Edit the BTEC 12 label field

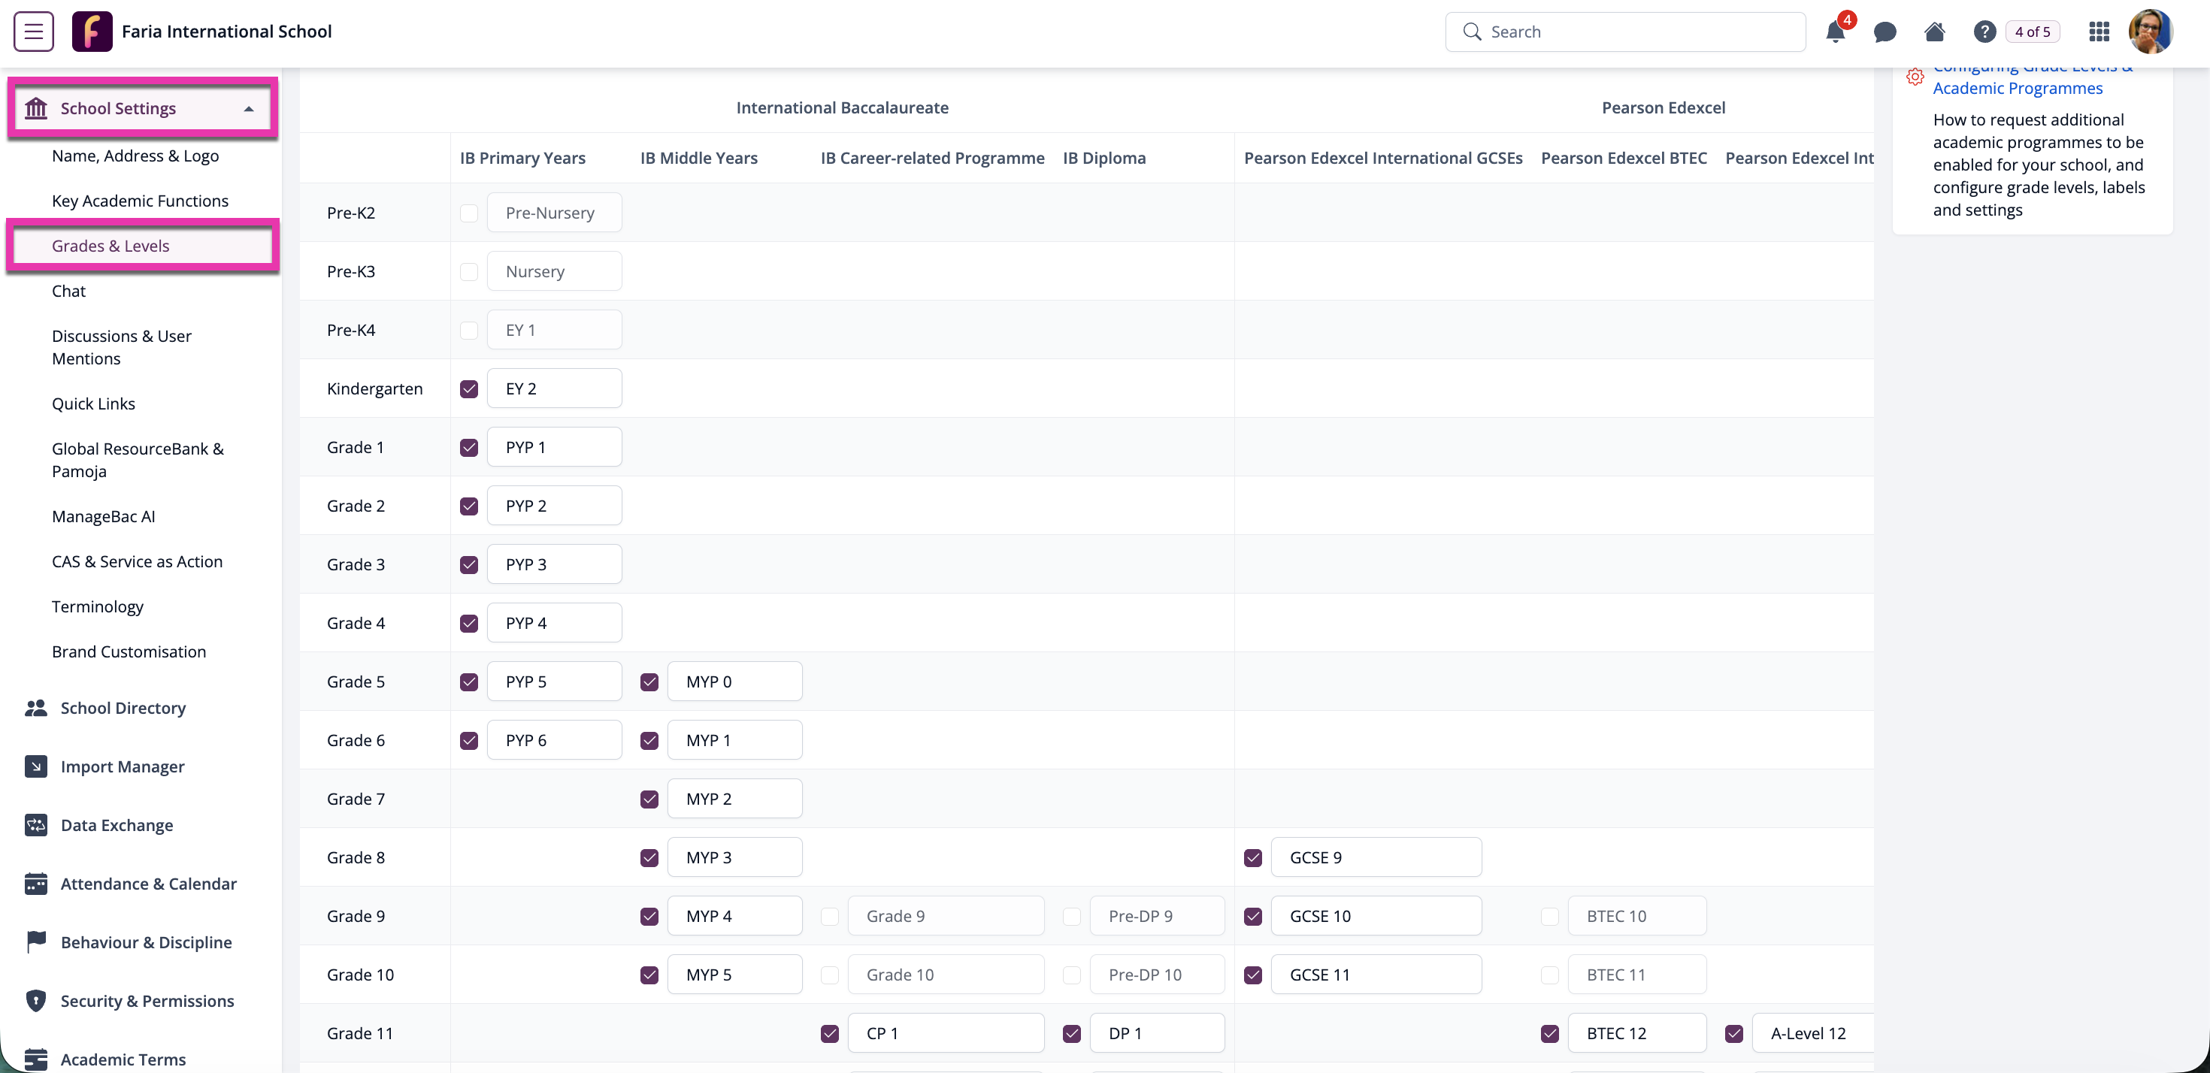point(1637,1033)
